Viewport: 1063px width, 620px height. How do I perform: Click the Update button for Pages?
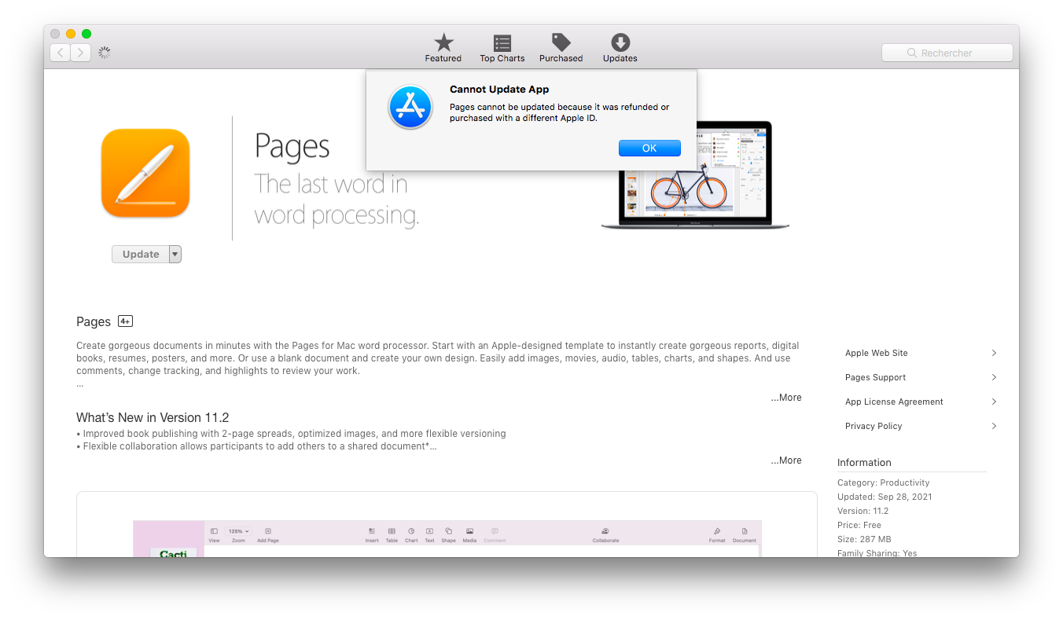(141, 254)
